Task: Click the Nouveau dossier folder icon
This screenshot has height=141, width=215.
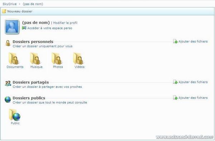Action: click(x=4, y=11)
